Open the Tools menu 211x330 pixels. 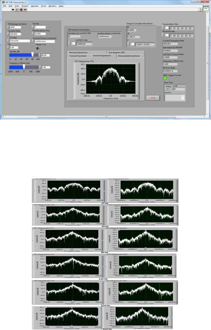[44, 6]
